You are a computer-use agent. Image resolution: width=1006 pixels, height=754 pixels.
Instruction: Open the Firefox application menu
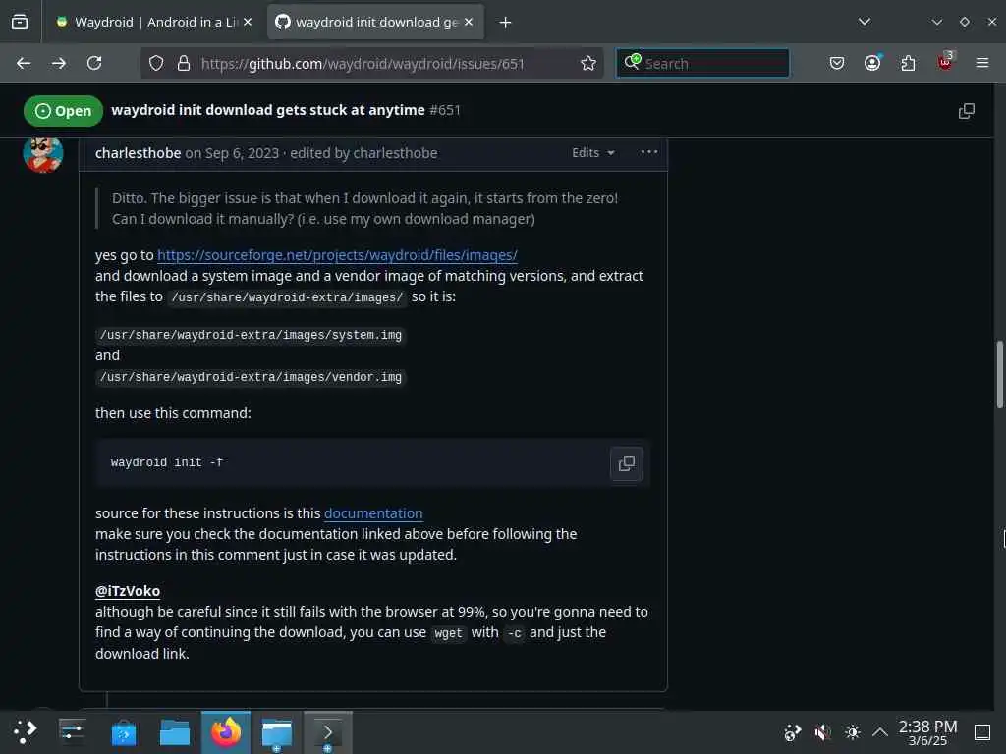pyautogui.click(x=982, y=63)
